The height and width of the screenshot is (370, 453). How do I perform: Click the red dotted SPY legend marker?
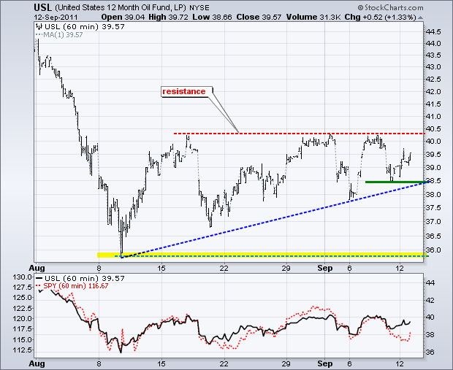(x=39, y=286)
